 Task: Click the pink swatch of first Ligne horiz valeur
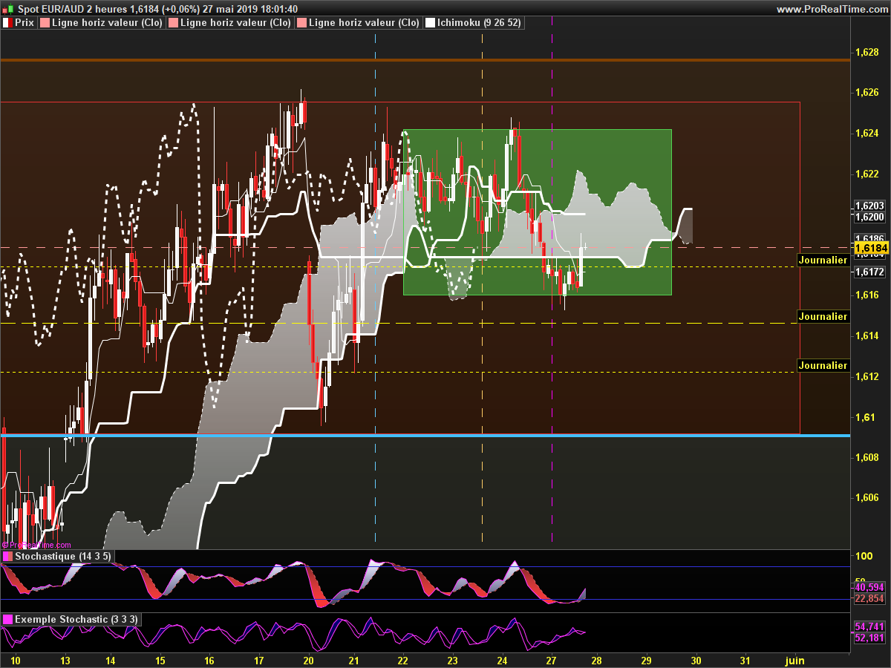tap(44, 23)
